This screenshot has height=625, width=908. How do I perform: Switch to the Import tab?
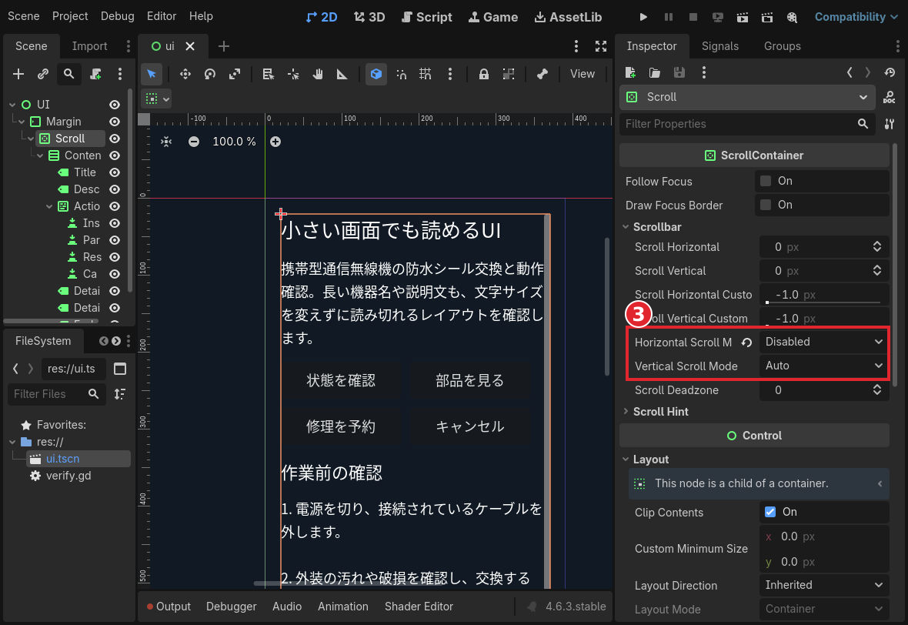click(90, 46)
